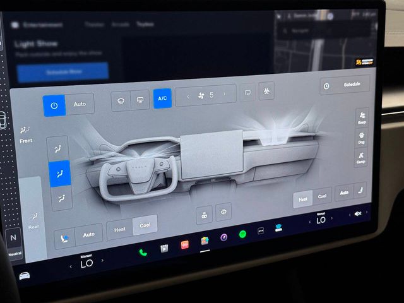Image resolution: width=404 pixels, height=303 pixels.
Task: Decrease fan speed with left chevron
Action: pyautogui.click(x=188, y=97)
